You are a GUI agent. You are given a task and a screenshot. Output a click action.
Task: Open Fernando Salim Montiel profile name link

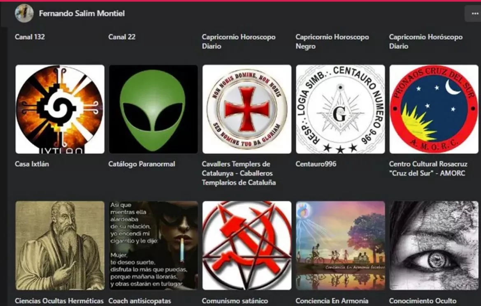point(81,14)
